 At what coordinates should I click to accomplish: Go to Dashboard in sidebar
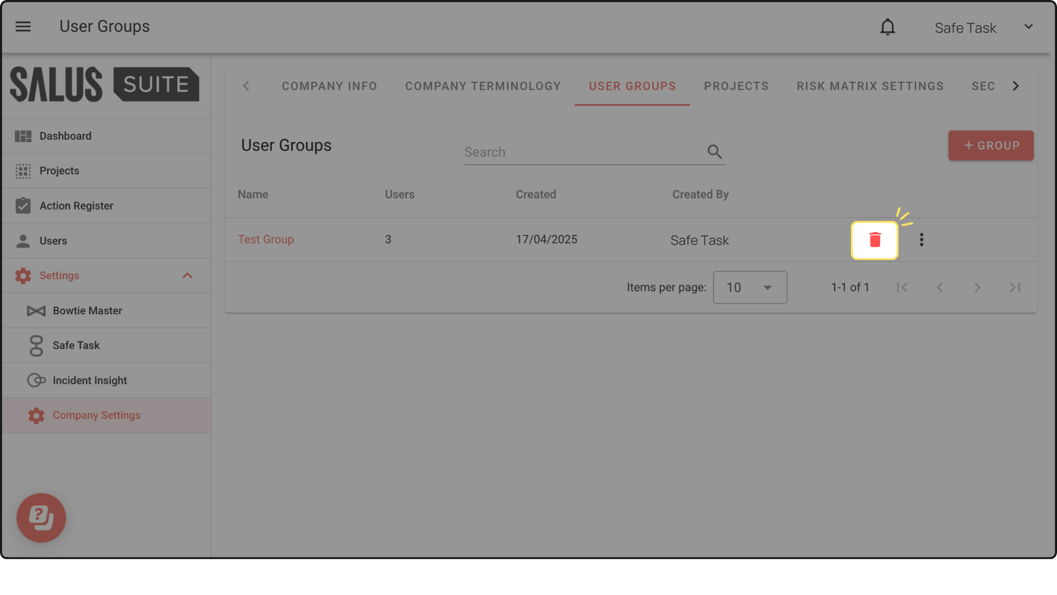pyautogui.click(x=65, y=136)
